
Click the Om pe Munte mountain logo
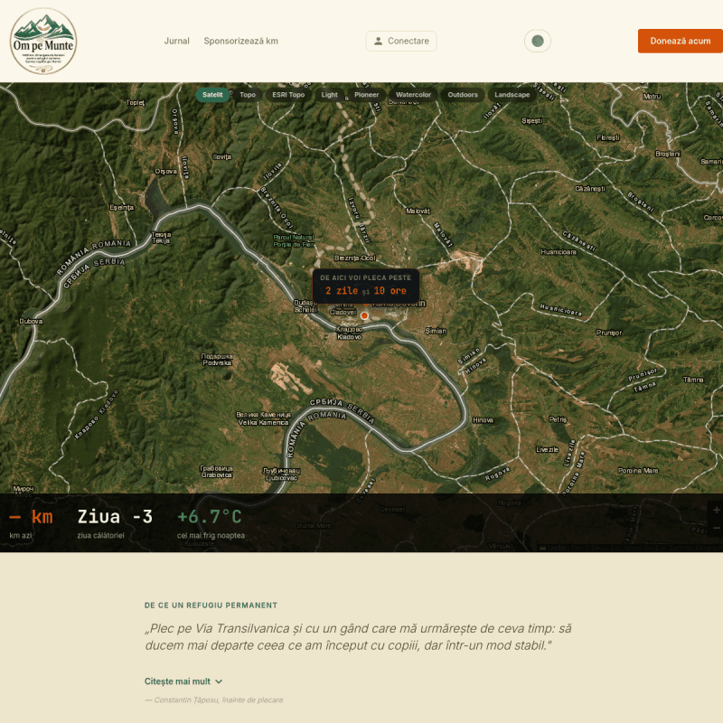coord(43,41)
